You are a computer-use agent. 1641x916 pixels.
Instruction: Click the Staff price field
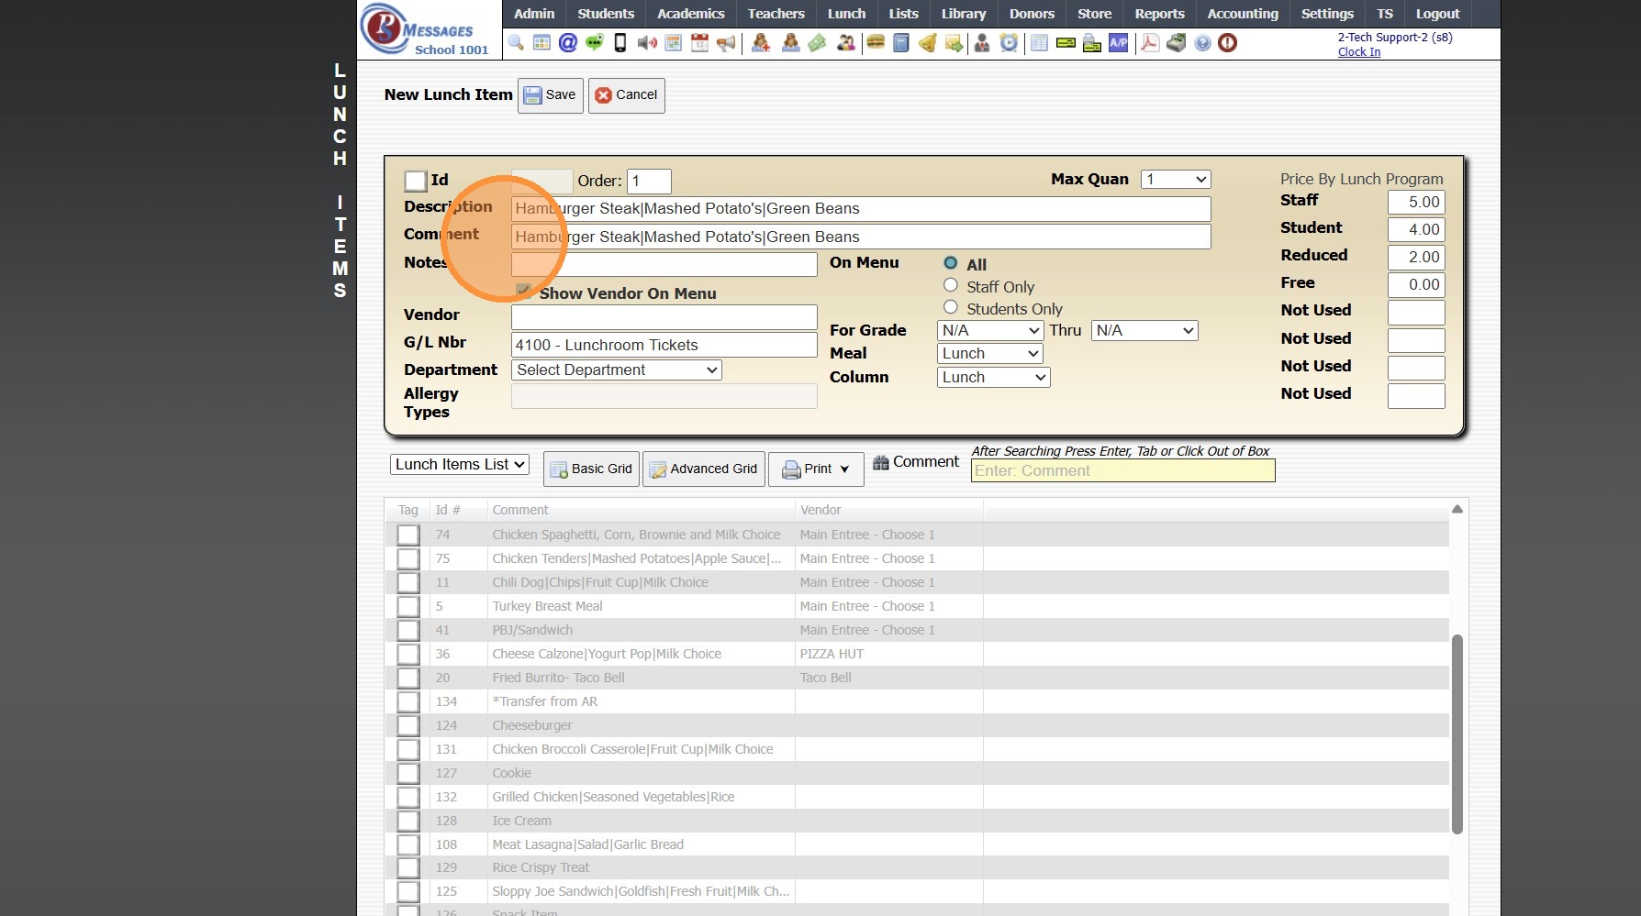[1416, 203]
